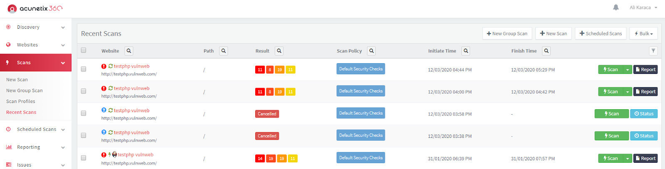Select checkbox for 04:44 PM scan row
Image resolution: width=665 pixels, height=169 pixels.
tap(84, 69)
